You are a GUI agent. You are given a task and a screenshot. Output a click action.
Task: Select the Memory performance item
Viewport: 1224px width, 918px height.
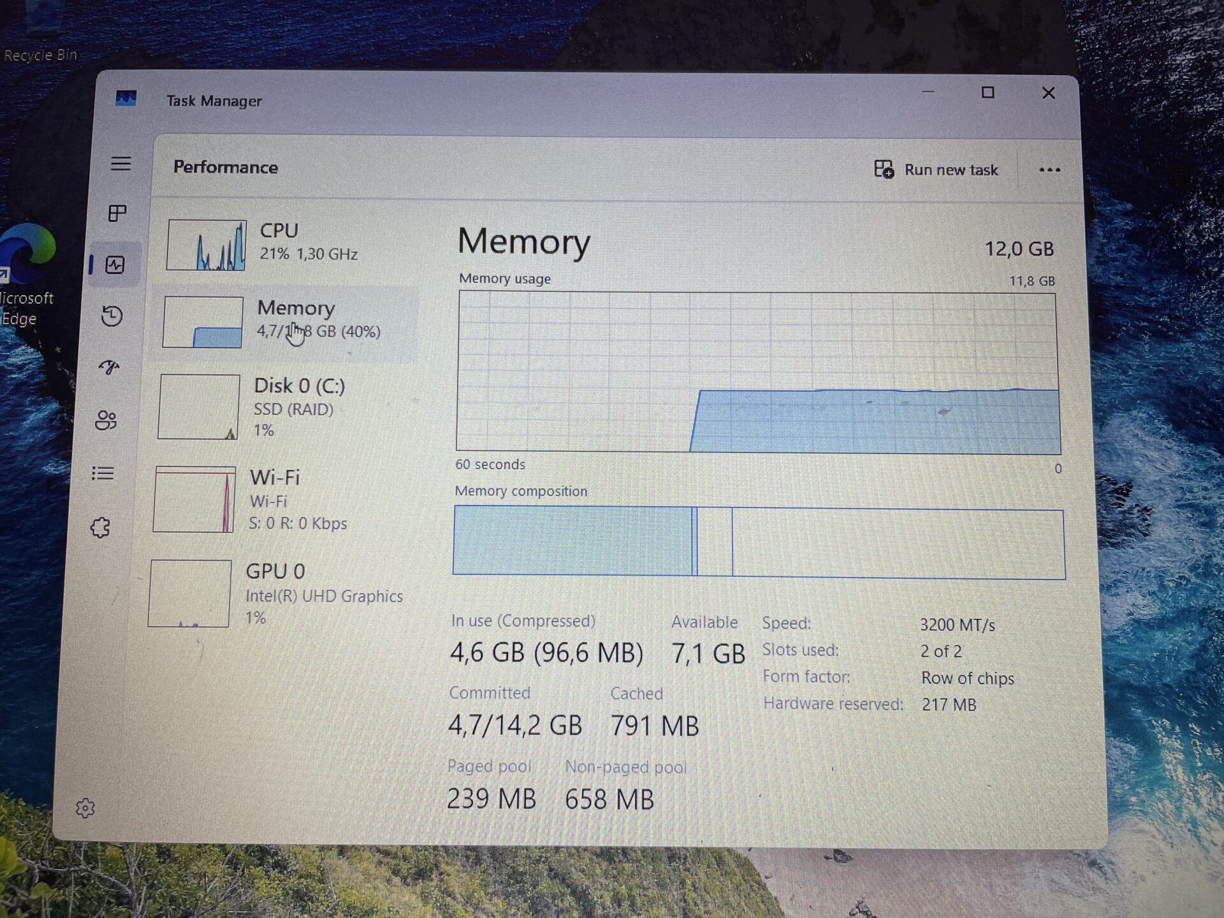point(286,321)
